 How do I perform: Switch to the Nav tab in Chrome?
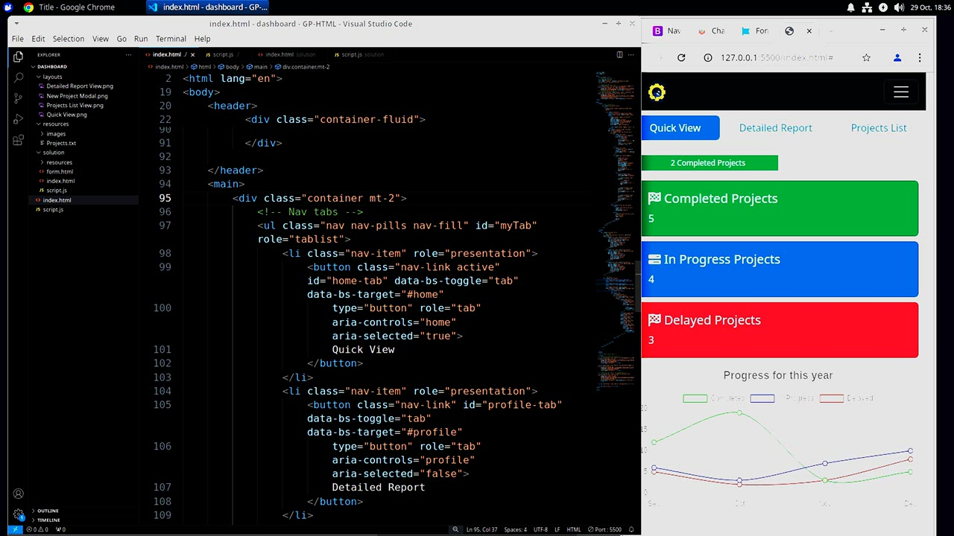tap(667, 31)
